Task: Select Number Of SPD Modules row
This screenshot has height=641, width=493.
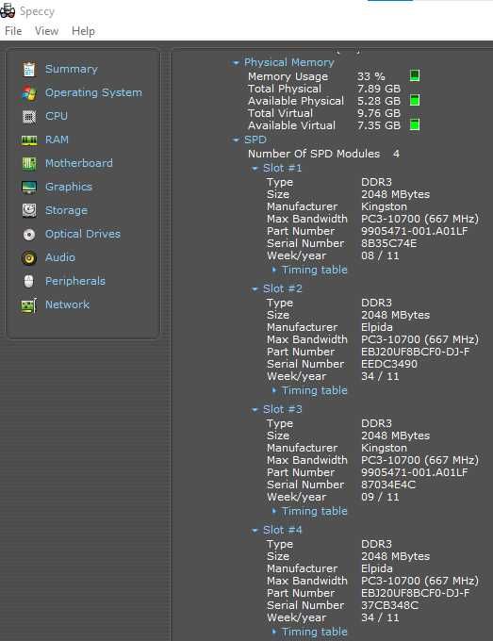Action: pyautogui.click(x=323, y=154)
